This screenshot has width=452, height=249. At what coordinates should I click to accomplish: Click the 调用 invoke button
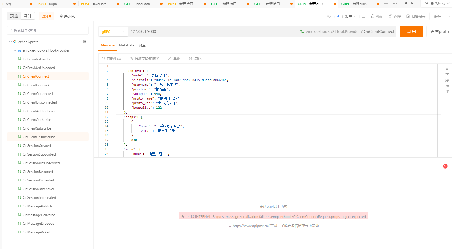[411, 31]
